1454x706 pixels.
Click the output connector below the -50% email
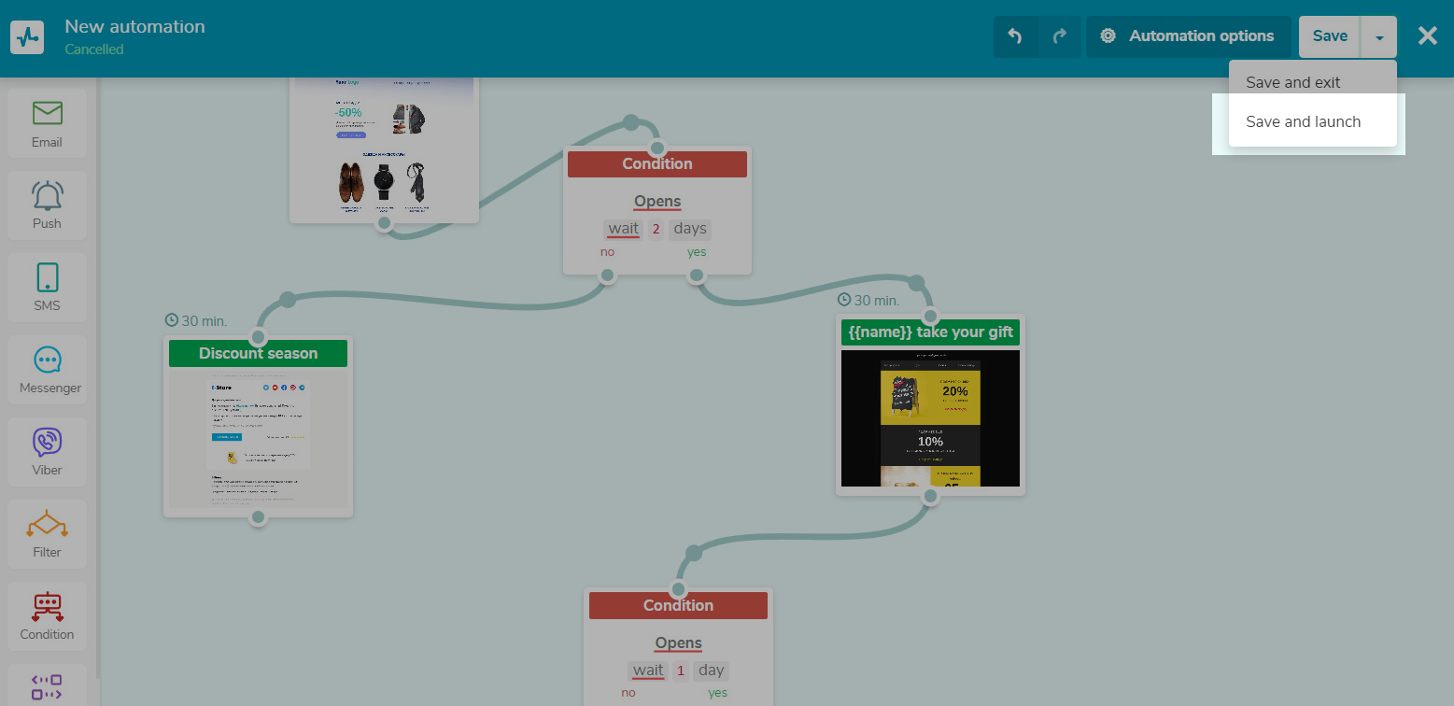384,224
